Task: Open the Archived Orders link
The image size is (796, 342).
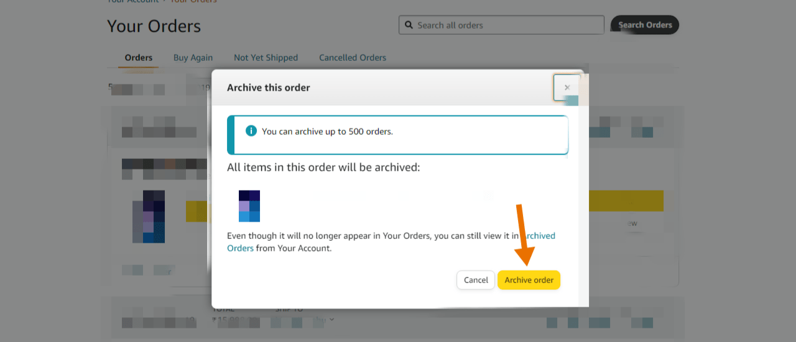Action: pyautogui.click(x=240, y=248)
